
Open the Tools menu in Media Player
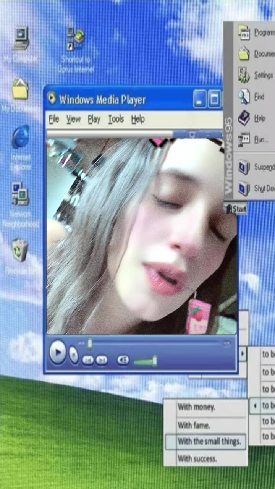[116, 119]
